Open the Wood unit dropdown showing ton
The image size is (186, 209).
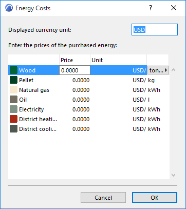pos(158,70)
